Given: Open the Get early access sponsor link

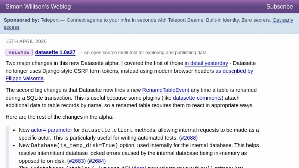Looking at the screenshot, I should (283, 20).
